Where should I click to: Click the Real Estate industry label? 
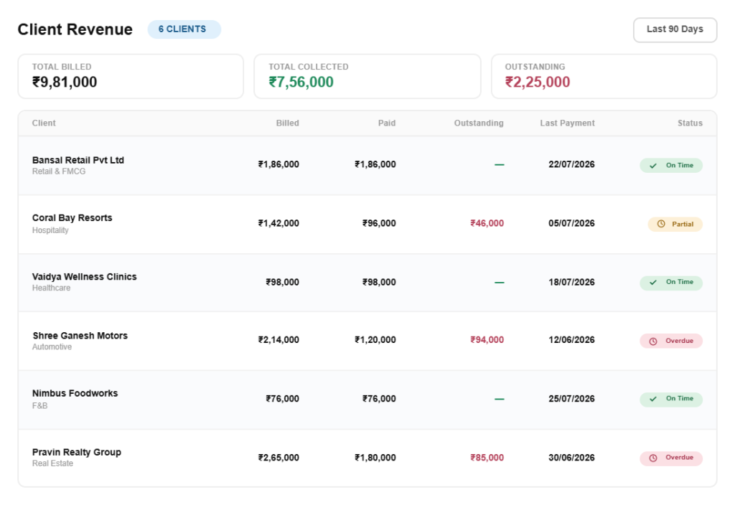pos(52,464)
